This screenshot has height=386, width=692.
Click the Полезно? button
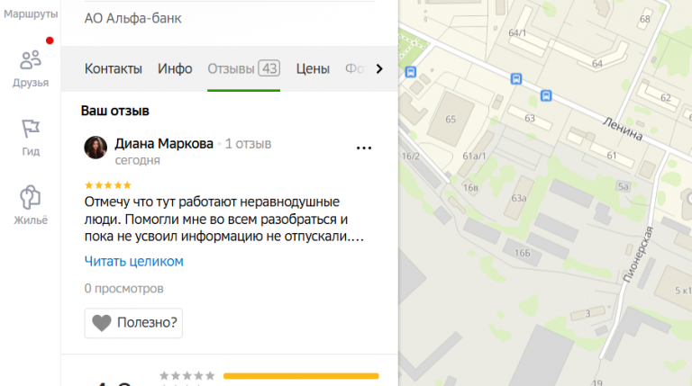(133, 323)
